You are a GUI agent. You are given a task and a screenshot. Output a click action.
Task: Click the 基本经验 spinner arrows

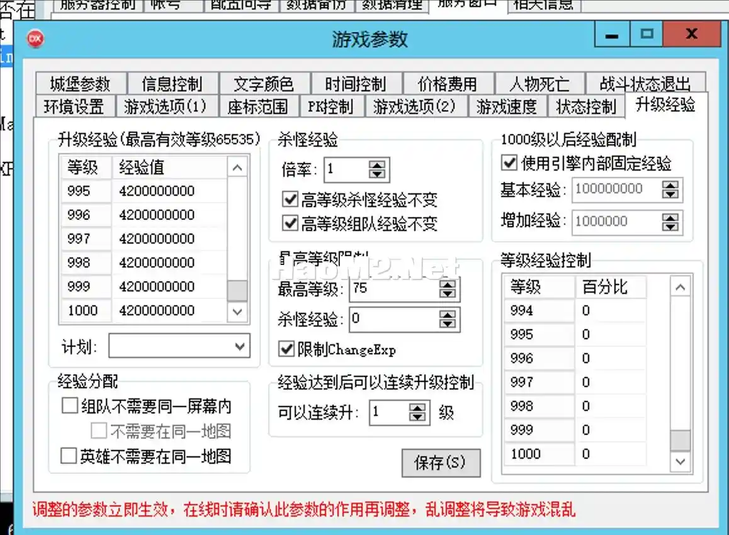[670, 189]
